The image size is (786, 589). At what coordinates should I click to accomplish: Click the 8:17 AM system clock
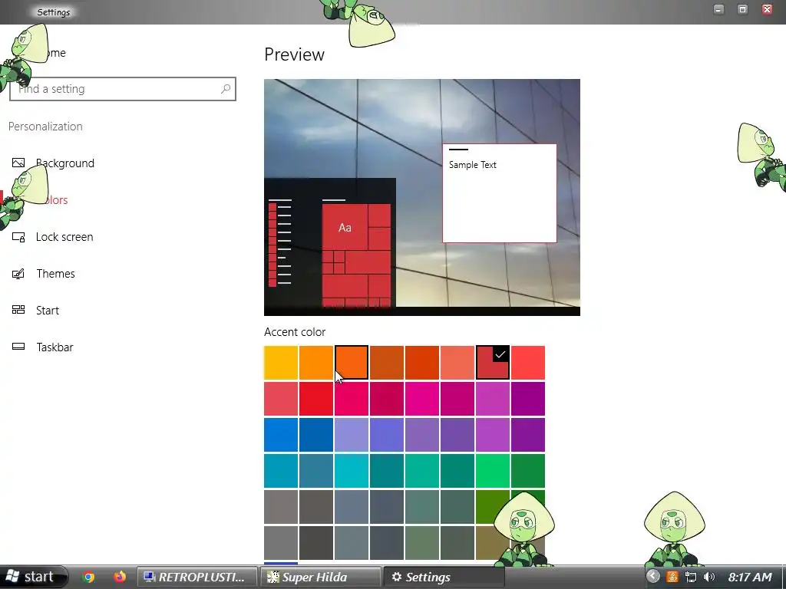coord(750,577)
